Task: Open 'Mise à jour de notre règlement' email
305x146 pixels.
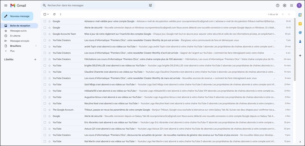Action: click(167, 34)
